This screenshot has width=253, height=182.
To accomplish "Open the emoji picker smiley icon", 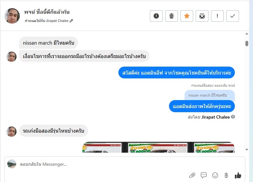I will (x=215, y=175).
